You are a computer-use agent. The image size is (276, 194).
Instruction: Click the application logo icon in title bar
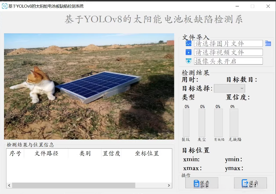pyautogui.click(x=4, y=6)
